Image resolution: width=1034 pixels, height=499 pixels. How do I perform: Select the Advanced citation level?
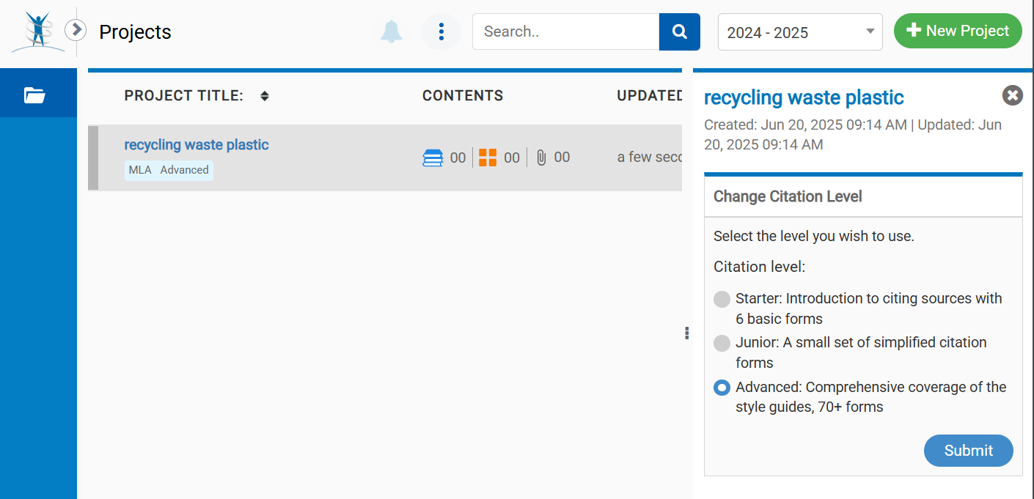pos(722,388)
